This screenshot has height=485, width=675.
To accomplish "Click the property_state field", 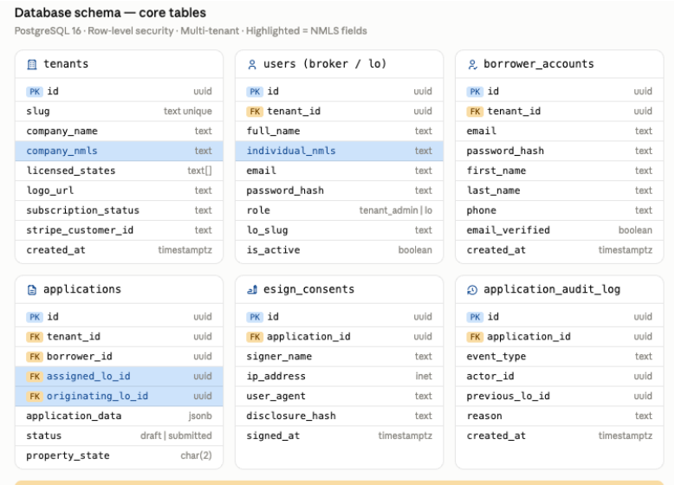I will [120, 456].
